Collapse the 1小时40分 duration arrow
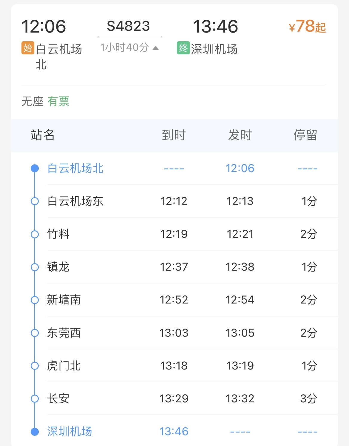 pos(155,48)
